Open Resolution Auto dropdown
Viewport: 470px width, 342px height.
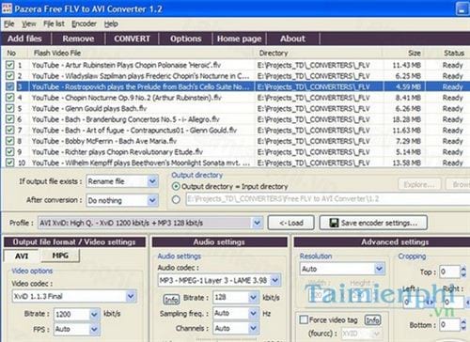click(x=379, y=269)
